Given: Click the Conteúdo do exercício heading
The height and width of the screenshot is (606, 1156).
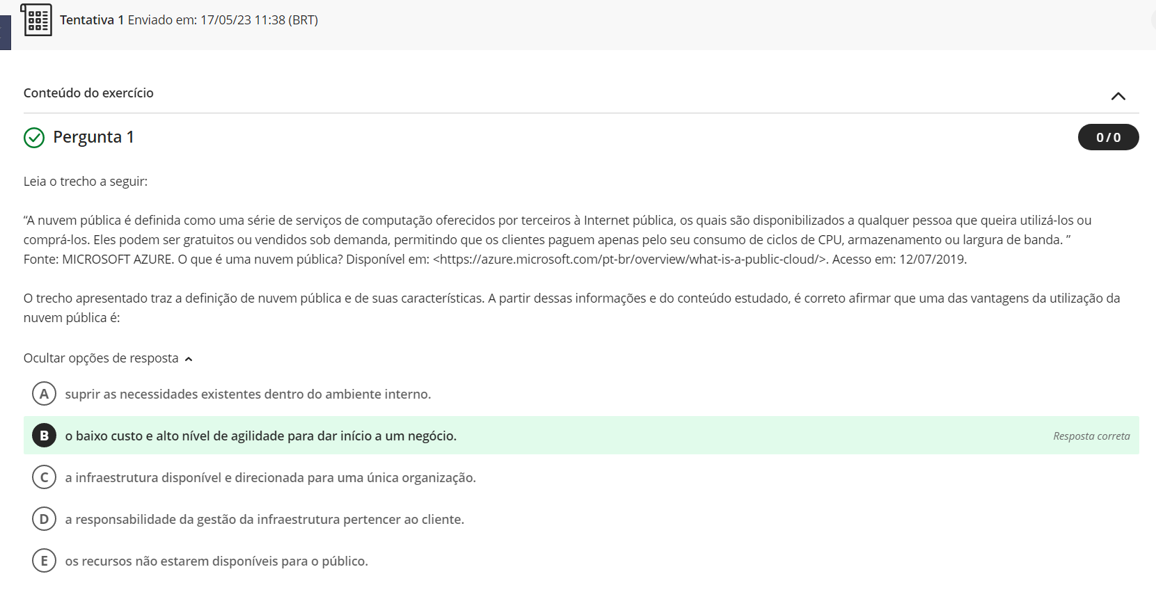Looking at the screenshot, I should coord(88,93).
